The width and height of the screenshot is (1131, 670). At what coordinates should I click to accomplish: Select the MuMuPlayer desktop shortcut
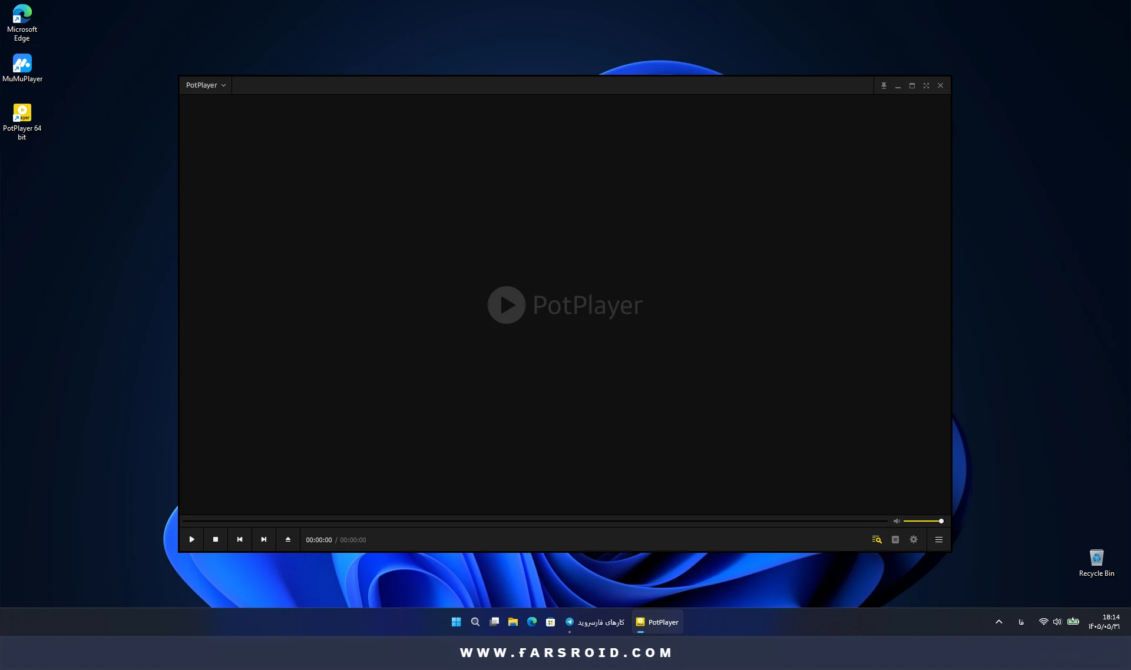pyautogui.click(x=22, y=68)
